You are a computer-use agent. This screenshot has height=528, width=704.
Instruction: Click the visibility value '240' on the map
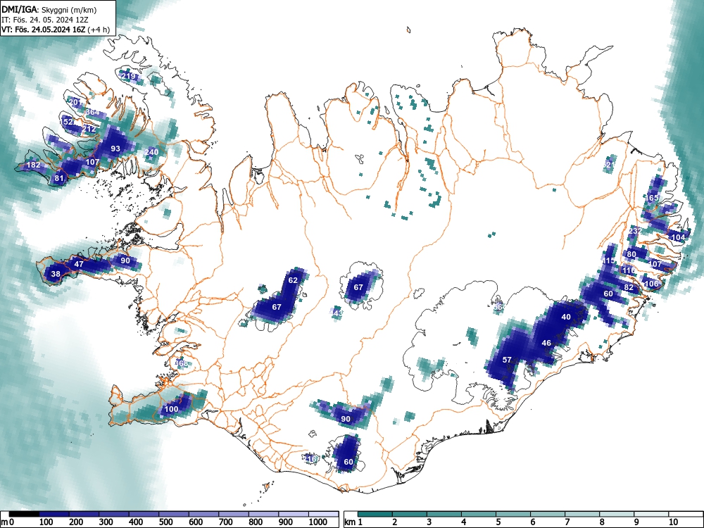[152, 152]
